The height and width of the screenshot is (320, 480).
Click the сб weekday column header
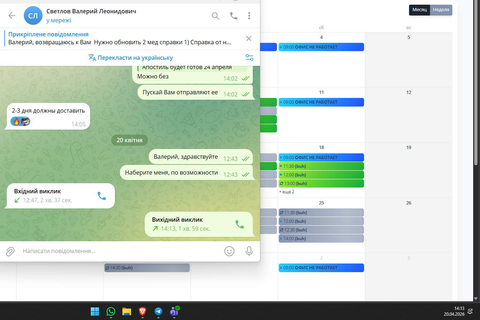(x=322, y=28)
